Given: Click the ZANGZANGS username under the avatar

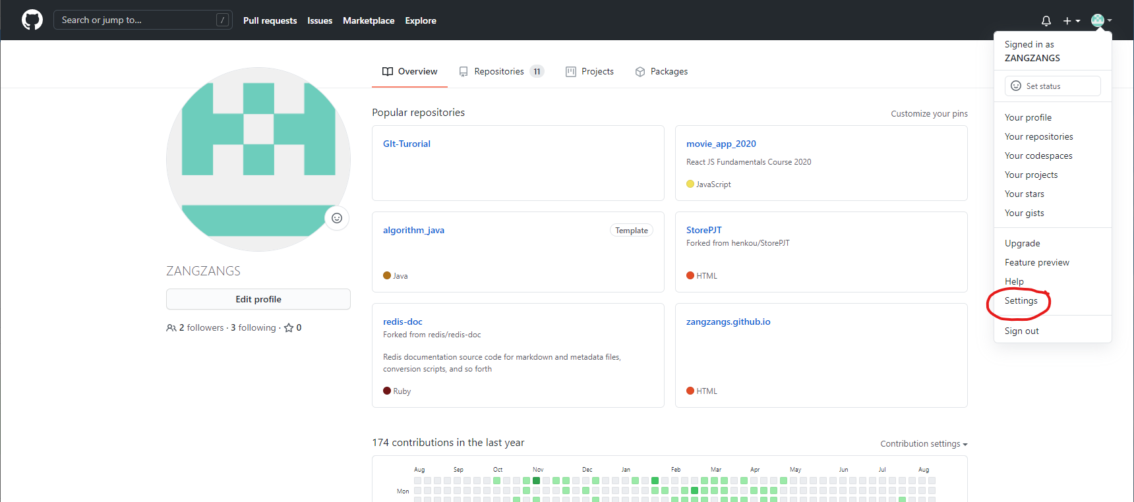Looking at the screenshot, I should pyautogui.click(x=203, y=271).
